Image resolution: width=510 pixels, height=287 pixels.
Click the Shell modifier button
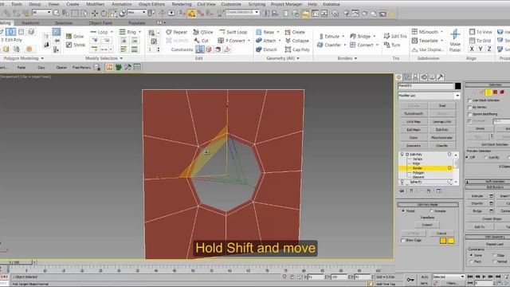point(441,105)
